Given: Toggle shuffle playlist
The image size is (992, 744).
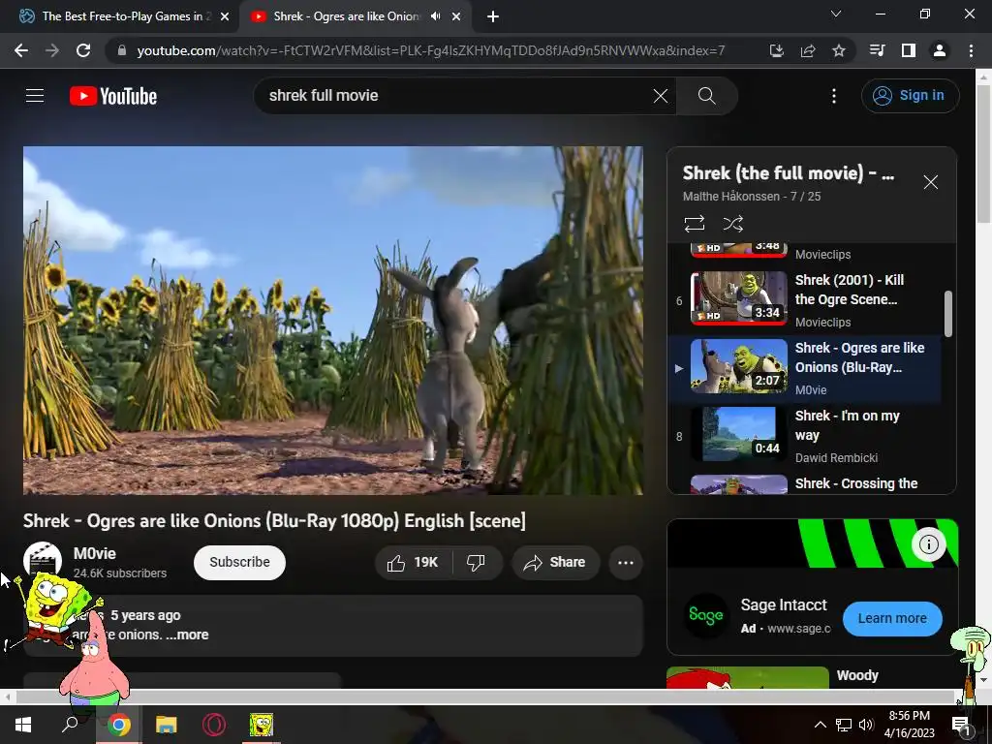Looking at the screenshot, I should tap(732, 224).
